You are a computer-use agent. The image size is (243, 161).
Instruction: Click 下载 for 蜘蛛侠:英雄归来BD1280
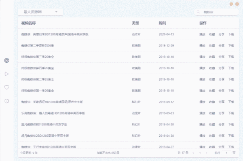pyautogui.click(x=231, y=34)
